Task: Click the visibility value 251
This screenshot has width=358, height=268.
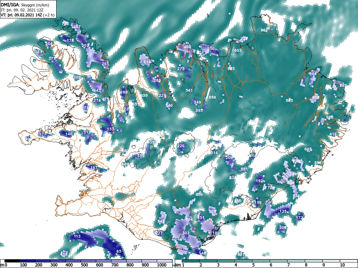Action: (x=201, y=218)
